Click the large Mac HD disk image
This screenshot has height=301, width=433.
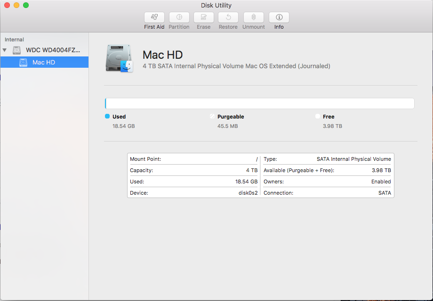119,58
